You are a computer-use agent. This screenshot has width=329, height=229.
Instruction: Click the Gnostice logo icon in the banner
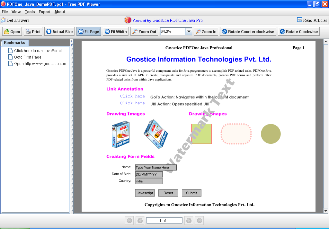click(x=128, y=20)
